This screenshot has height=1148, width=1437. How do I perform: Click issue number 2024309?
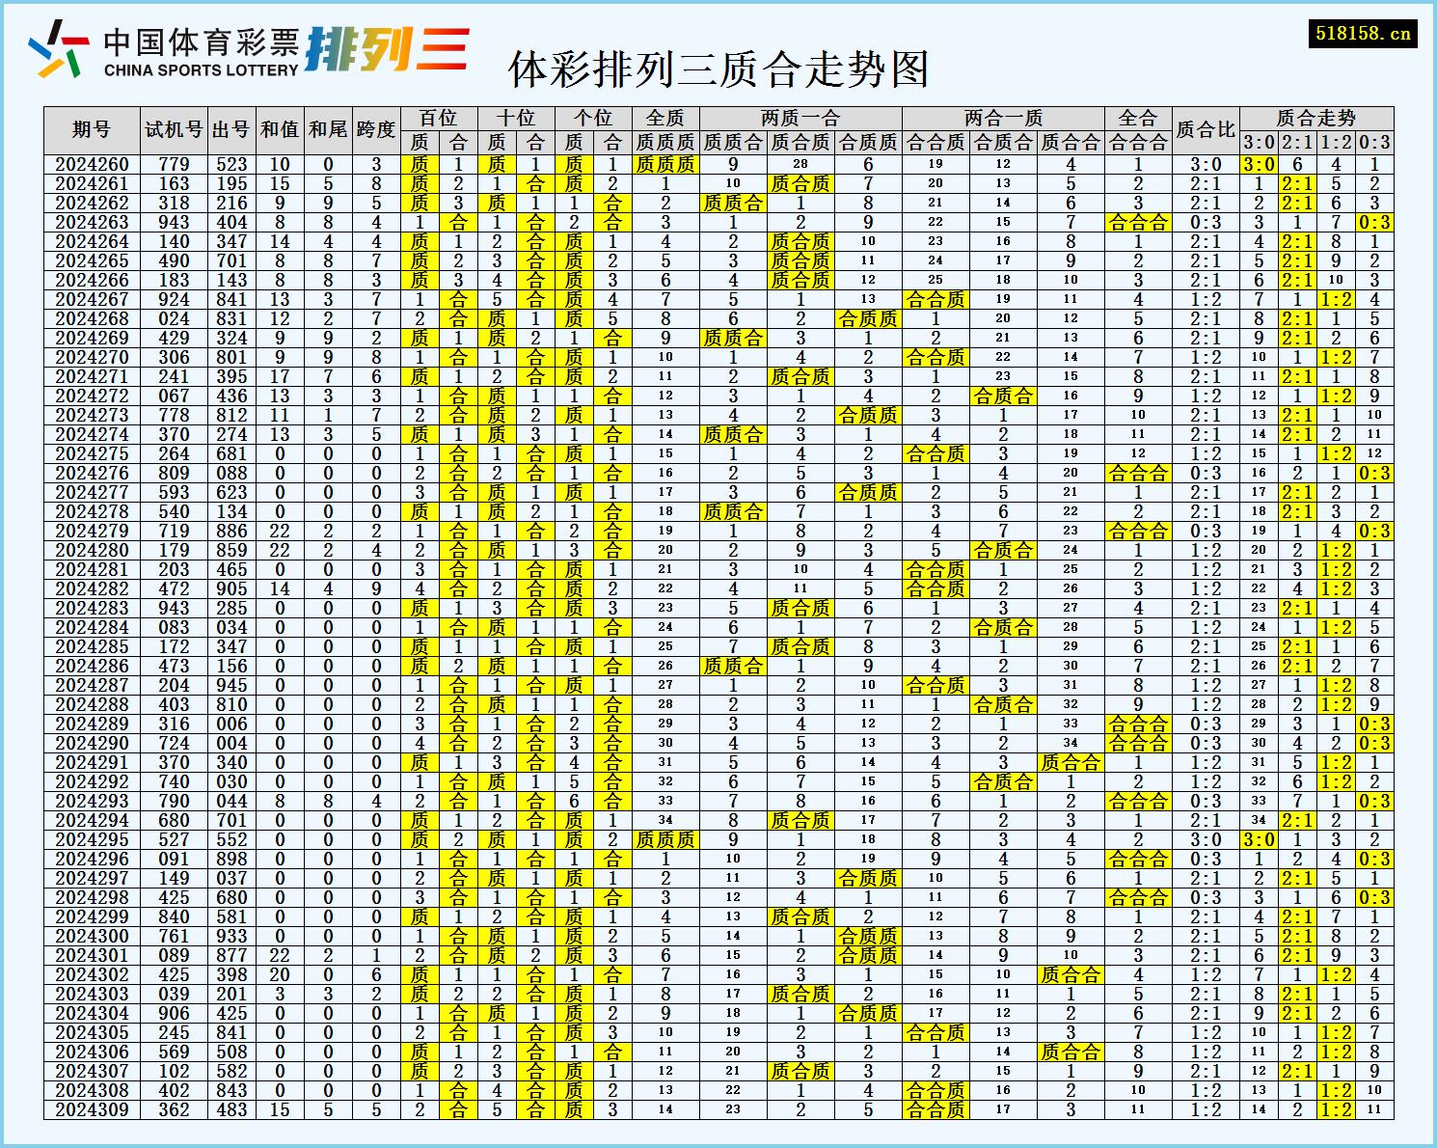point(92,1109)
